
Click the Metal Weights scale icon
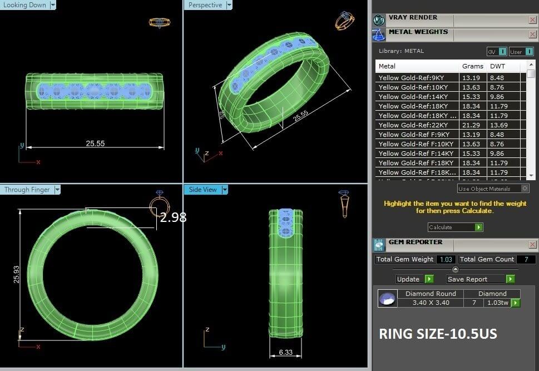379,35
